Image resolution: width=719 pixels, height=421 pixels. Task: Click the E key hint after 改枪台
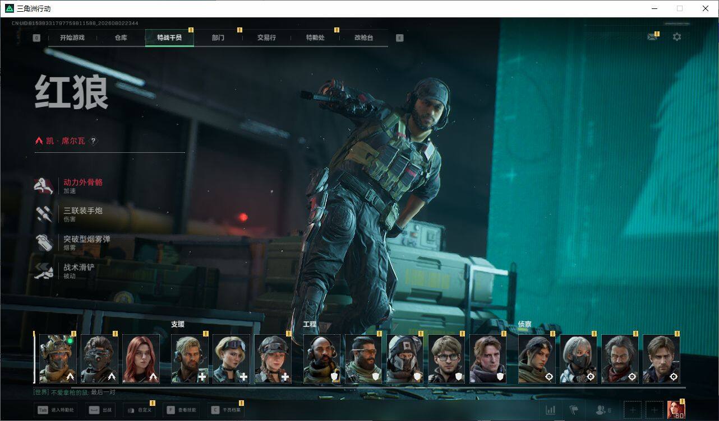click(x=399, y=38)
